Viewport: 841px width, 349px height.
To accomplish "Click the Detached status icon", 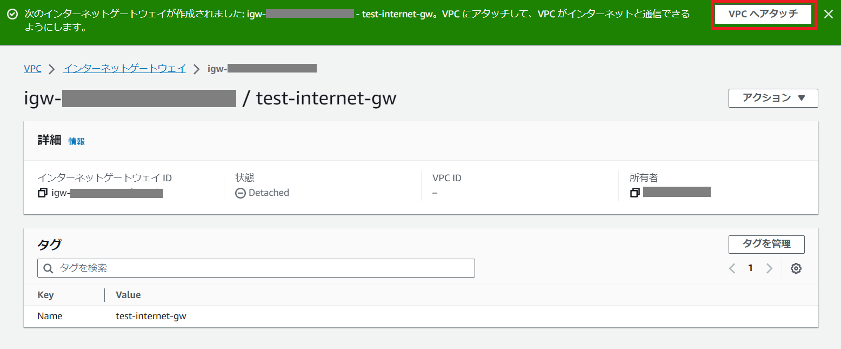I will pos(241,193).
